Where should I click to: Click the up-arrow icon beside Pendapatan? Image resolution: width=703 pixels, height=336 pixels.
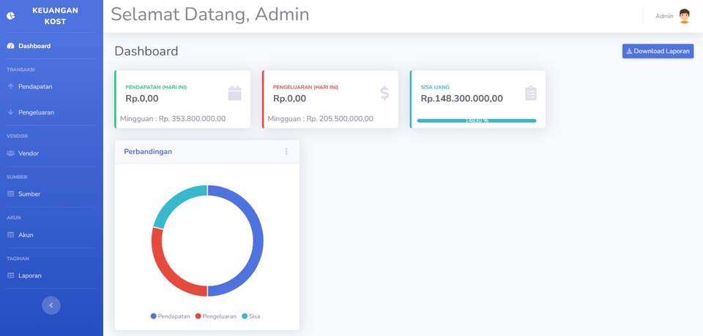[10, 86]
